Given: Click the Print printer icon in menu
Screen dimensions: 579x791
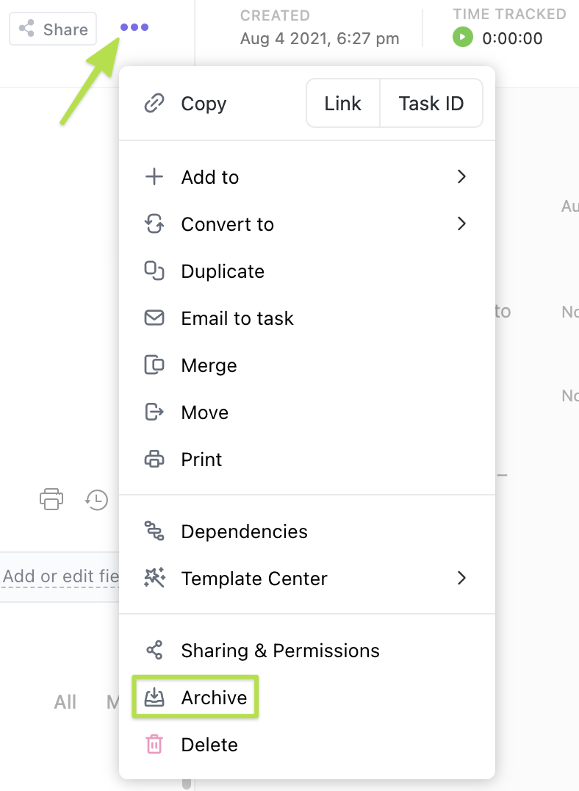Looking at the screenshot, I should click(154, 459).
